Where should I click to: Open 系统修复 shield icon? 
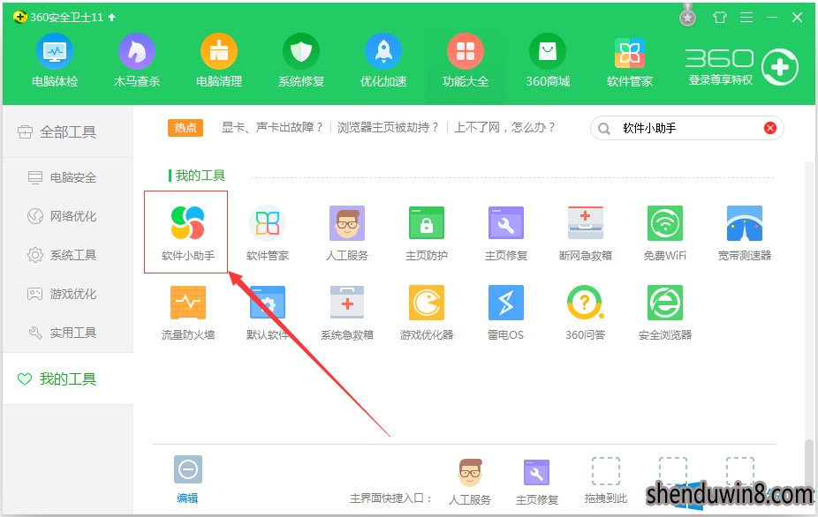click(301, 51)
